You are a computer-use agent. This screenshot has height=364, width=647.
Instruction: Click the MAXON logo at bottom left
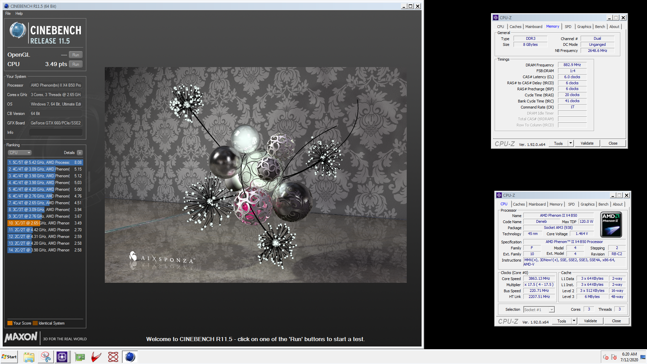pos(21,337)
